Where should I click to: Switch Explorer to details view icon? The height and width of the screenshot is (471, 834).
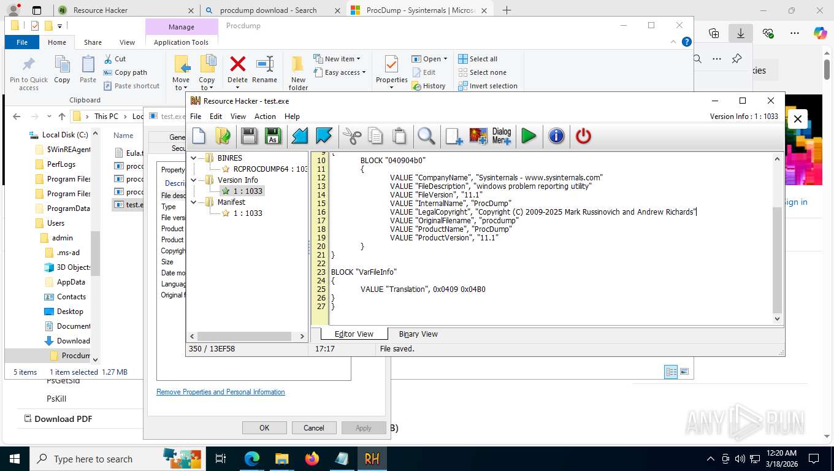click(x=671, y=372)
